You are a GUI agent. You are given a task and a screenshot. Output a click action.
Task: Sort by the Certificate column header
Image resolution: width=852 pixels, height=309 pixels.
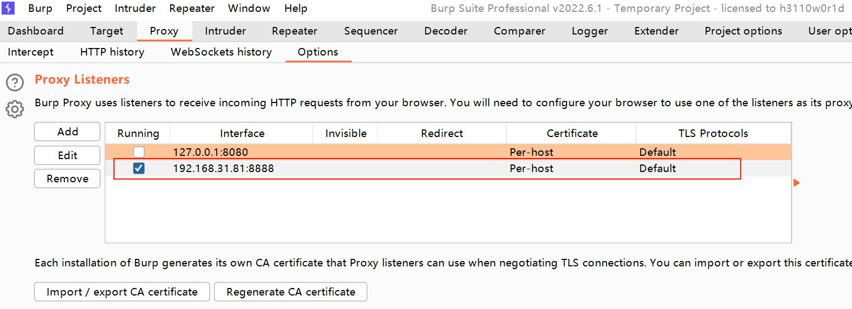coord(572,133)
